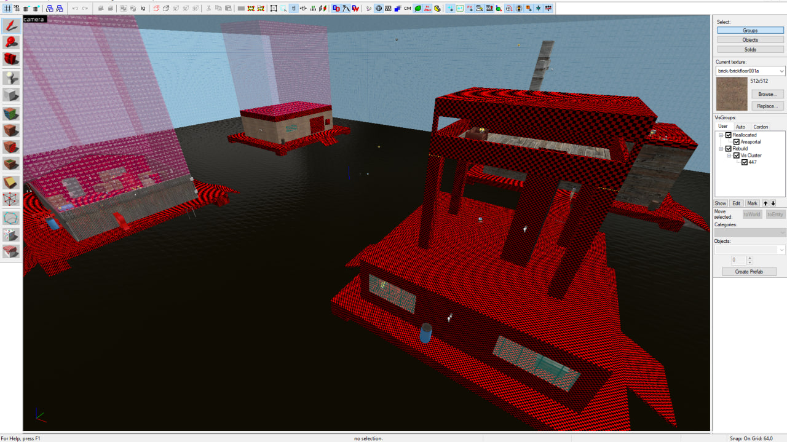Click the Browse texture button
Image resolution: width=787 pixels, height=442 pixels.
tap(767, 94)
